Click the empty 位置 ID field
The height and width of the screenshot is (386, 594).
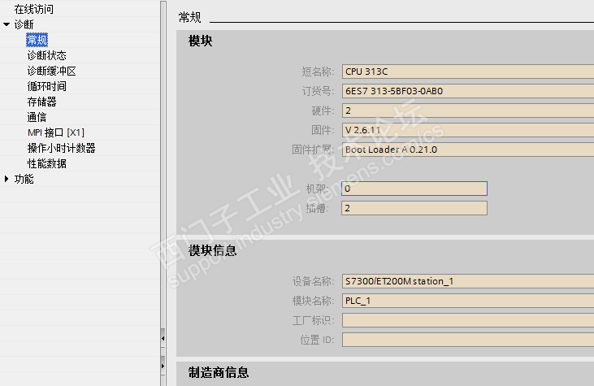468,340
